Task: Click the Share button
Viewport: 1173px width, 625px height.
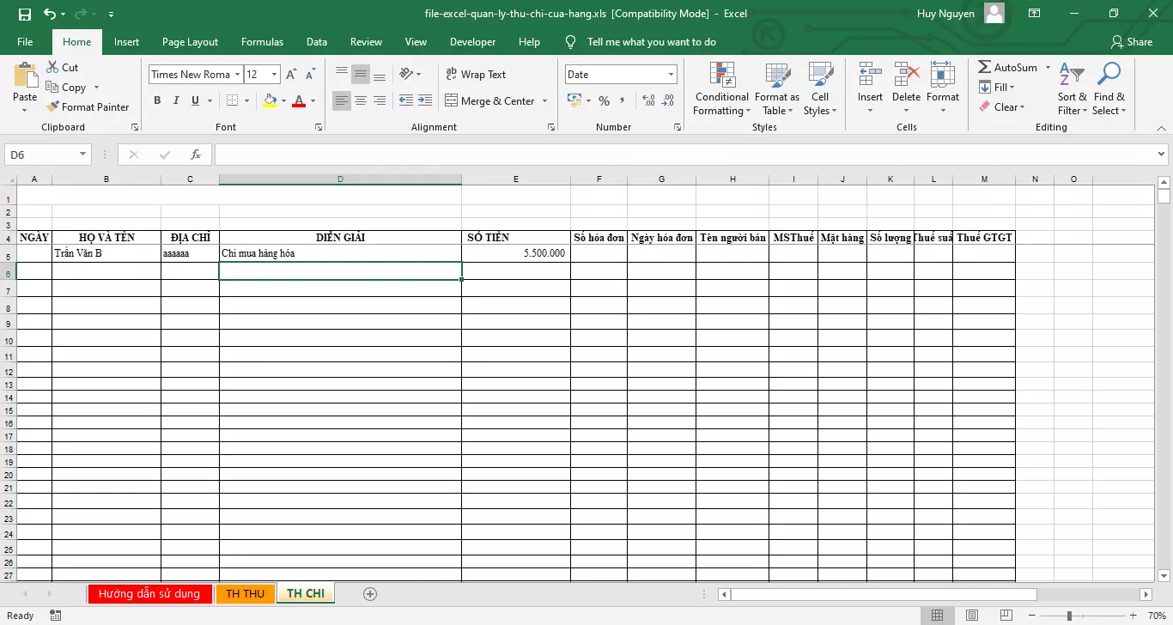Action: (x=1133, y=41)
